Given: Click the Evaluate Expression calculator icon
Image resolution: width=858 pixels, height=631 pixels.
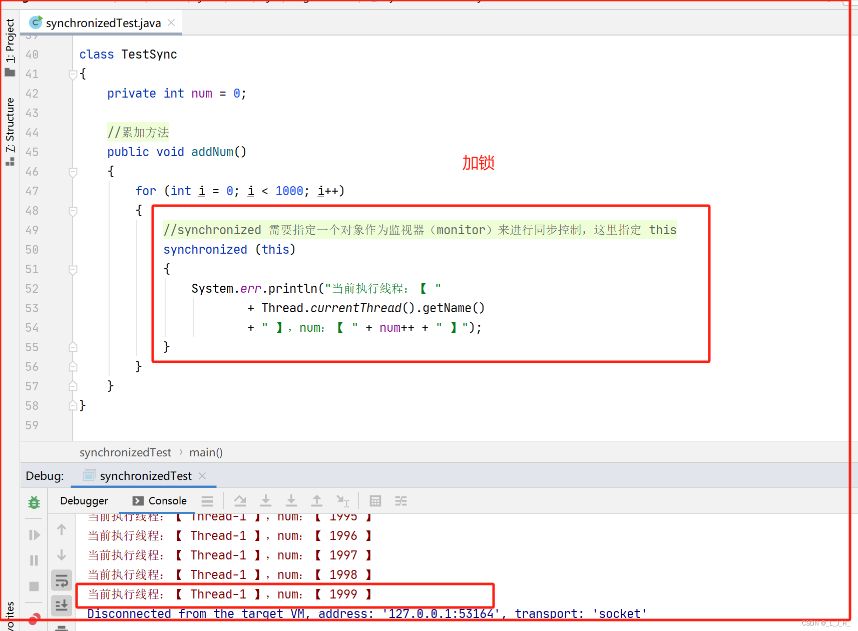Looking at the screenshot, I should [375, 501].
